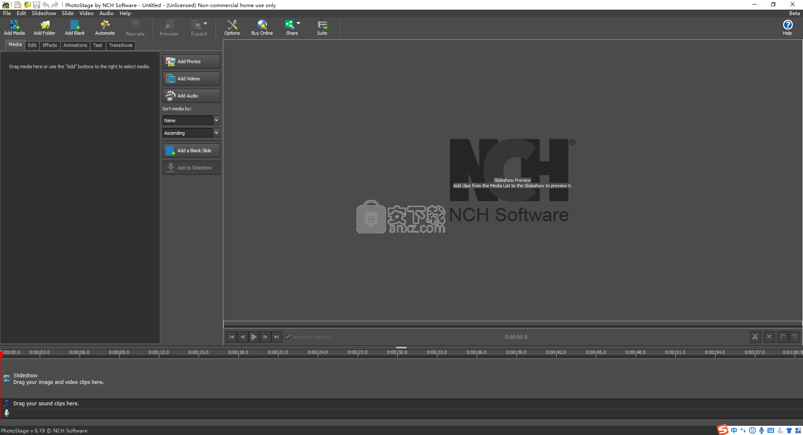Click the preview seek bar above the playback controls
Screen dimensions: 803x435
[513, 324]
